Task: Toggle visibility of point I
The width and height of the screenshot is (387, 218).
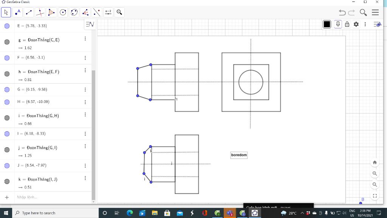Action: click(7, 134)
